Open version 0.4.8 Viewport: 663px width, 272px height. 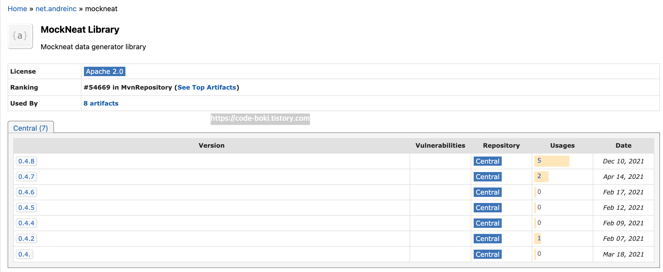point(26,161)
